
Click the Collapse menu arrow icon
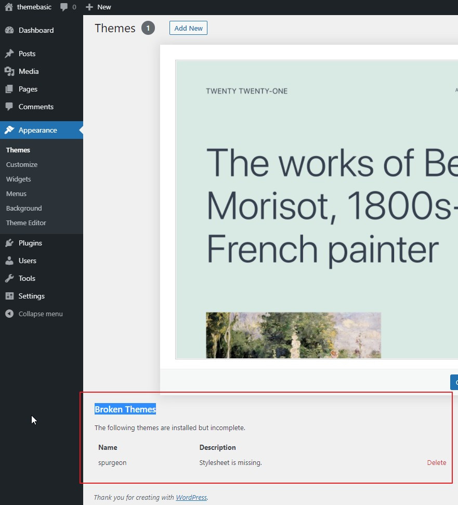(9, 314)
